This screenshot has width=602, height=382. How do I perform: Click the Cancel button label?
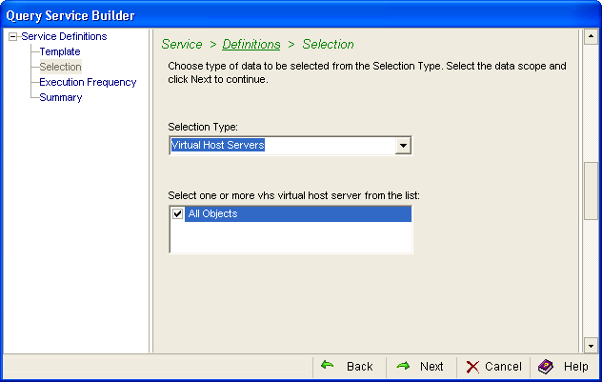tap(503, 367)
